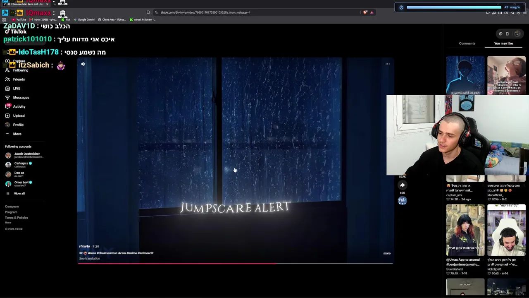The image size is (529, 298).
Task: Open the compass icon in the top-right pill
Action: (x=500, y=34)
